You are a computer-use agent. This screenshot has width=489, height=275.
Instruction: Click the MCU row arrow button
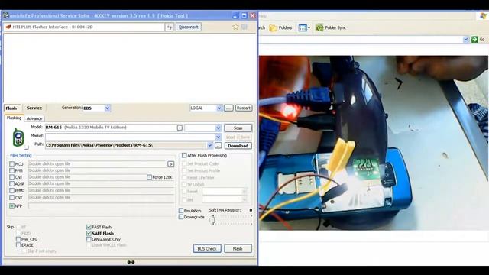[171, 164]
